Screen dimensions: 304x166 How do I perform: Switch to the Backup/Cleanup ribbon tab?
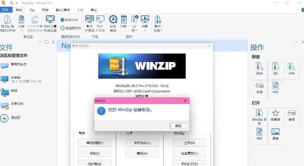click(62, 10)
